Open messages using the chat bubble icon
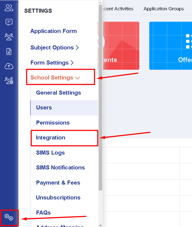Screen dimensions: 192x227 (x=9, y=22)
